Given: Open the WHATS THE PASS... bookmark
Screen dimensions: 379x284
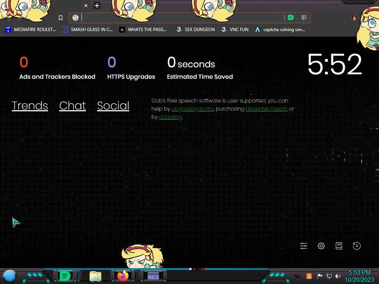Looking at the screenshot, I should [143, 30].
